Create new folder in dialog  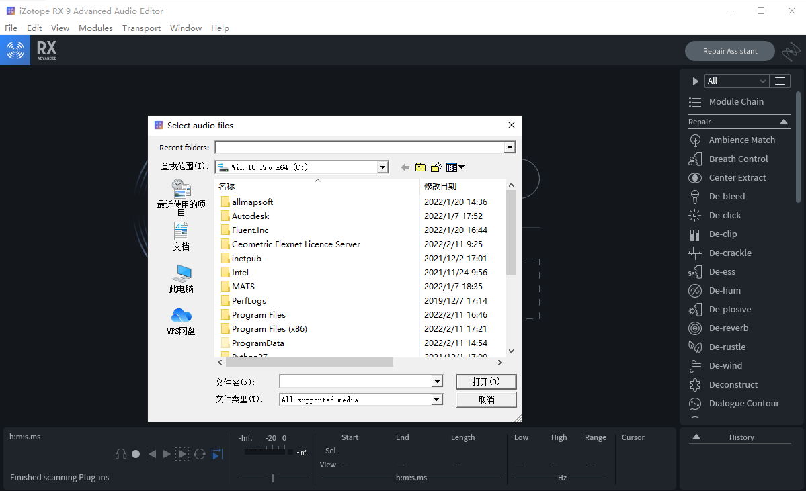(436, 167)
